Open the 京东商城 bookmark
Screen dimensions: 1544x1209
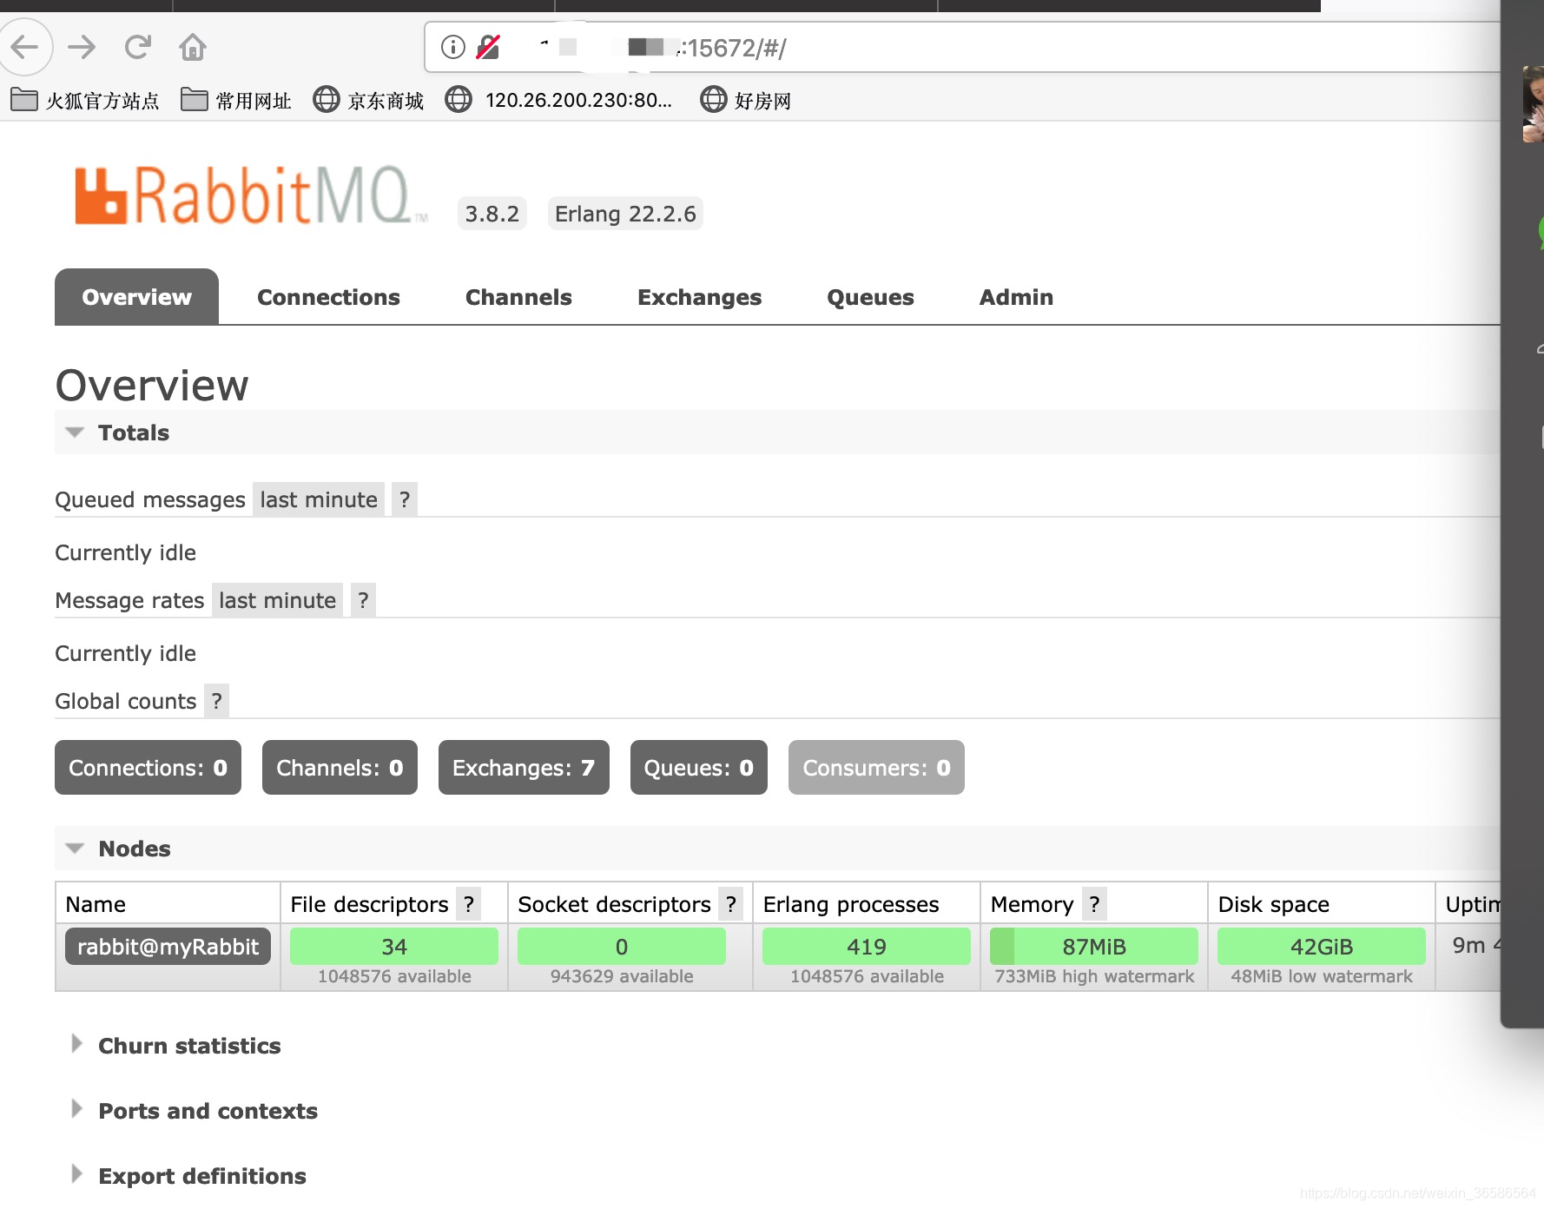(369, 101)
